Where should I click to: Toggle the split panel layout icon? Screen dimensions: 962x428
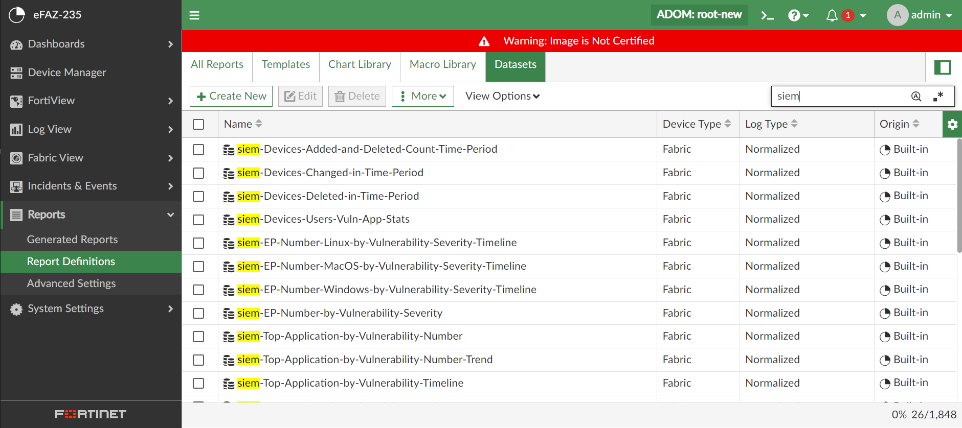pos(942,67)
